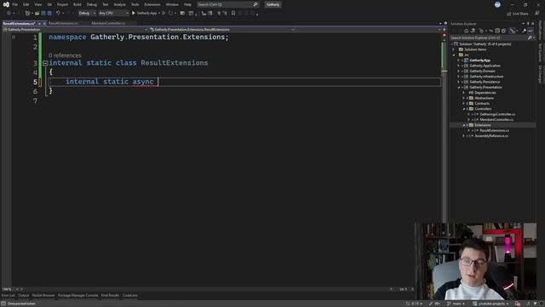Open the Analyze menu
This screenshot has width=545, height=307.
119,4
